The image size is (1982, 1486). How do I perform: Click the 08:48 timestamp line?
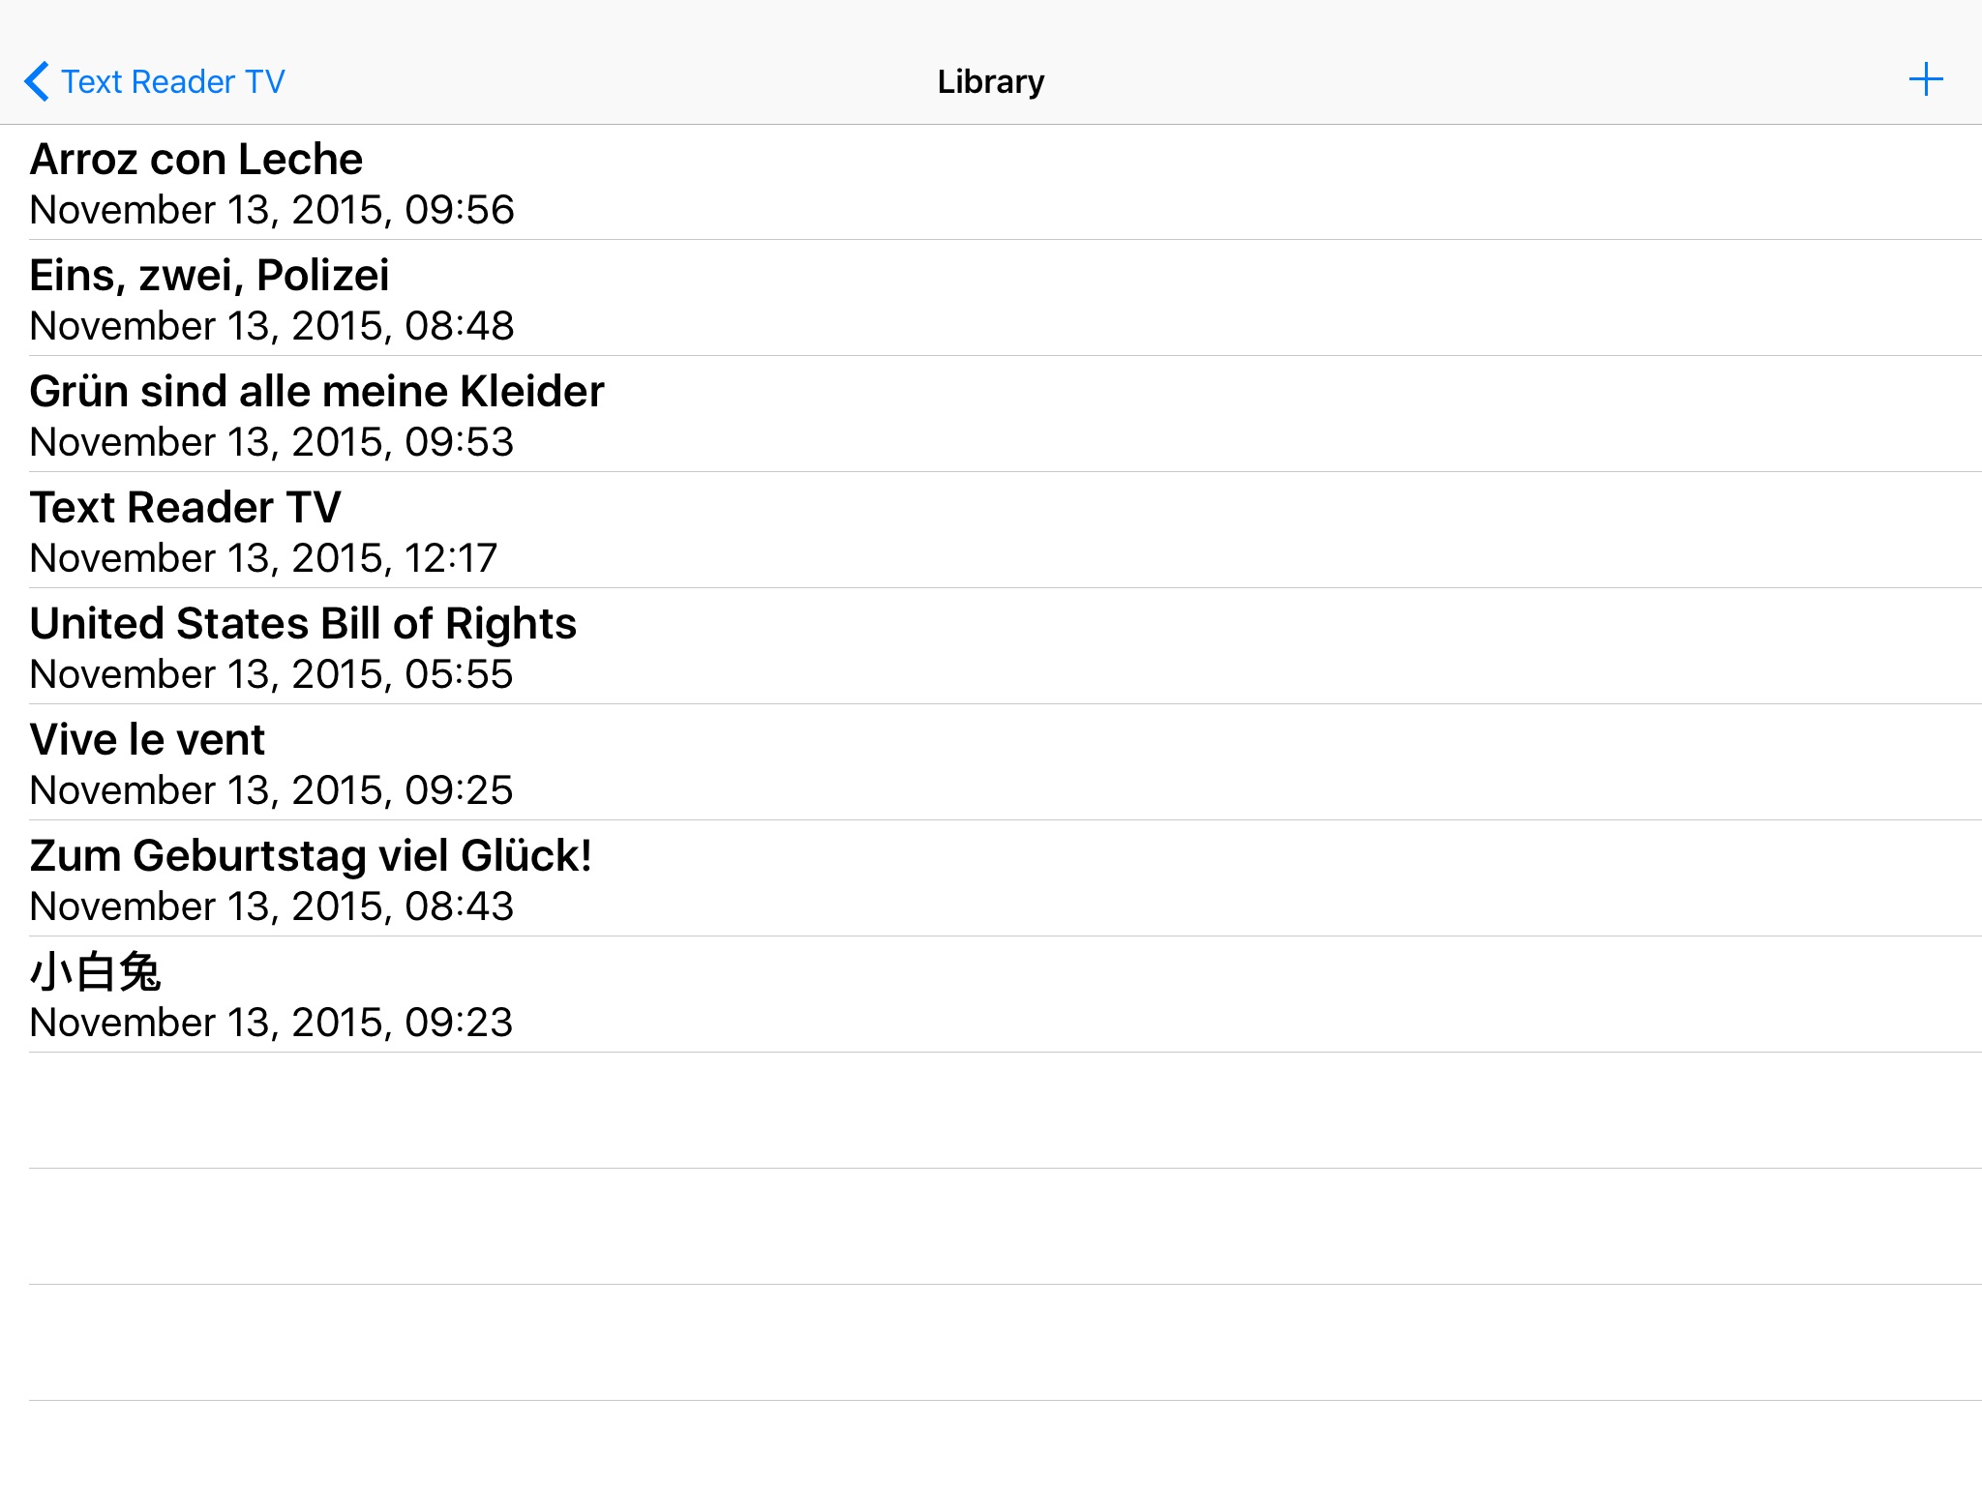coord(272,326)
